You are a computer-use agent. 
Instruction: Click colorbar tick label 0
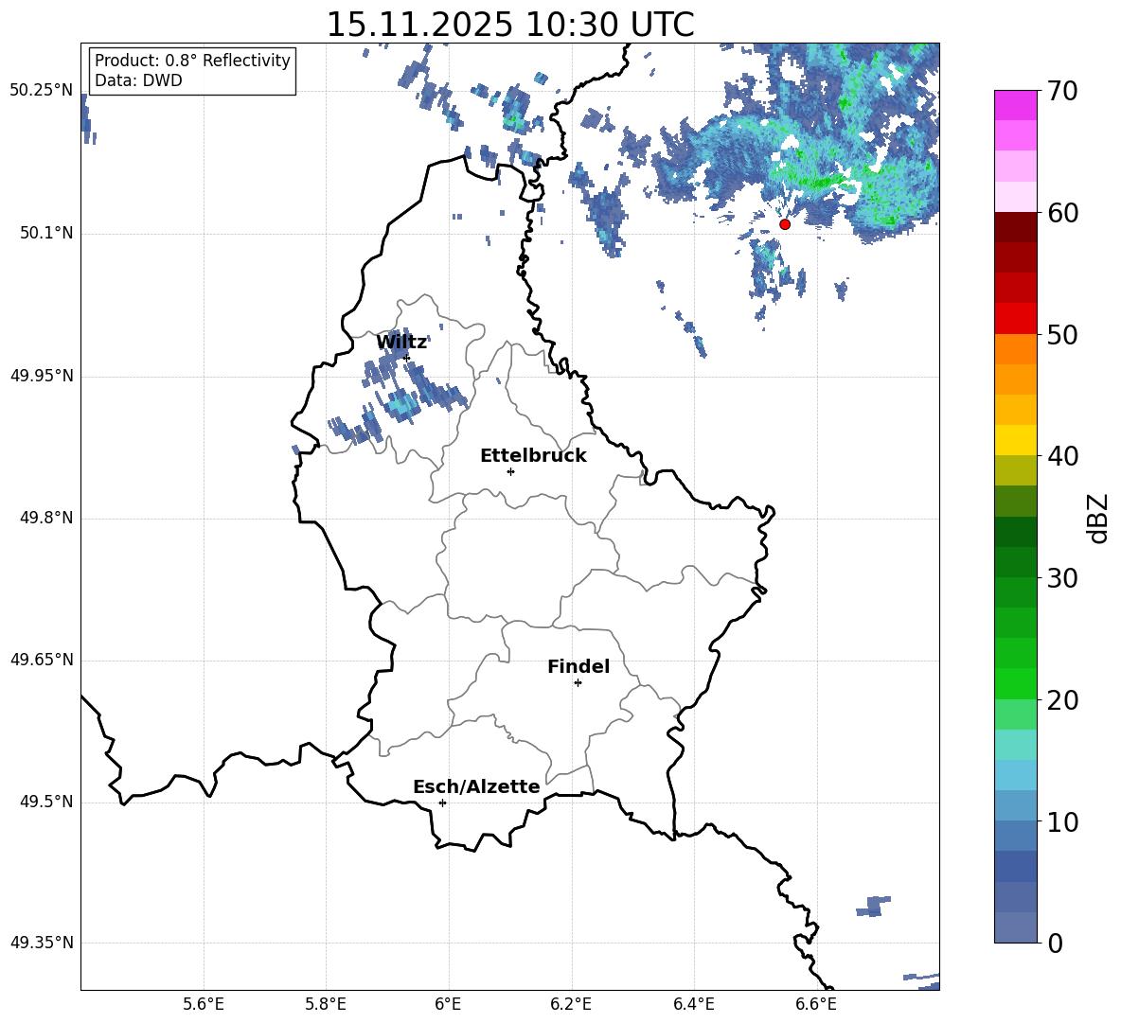(x=1055, y=944)
